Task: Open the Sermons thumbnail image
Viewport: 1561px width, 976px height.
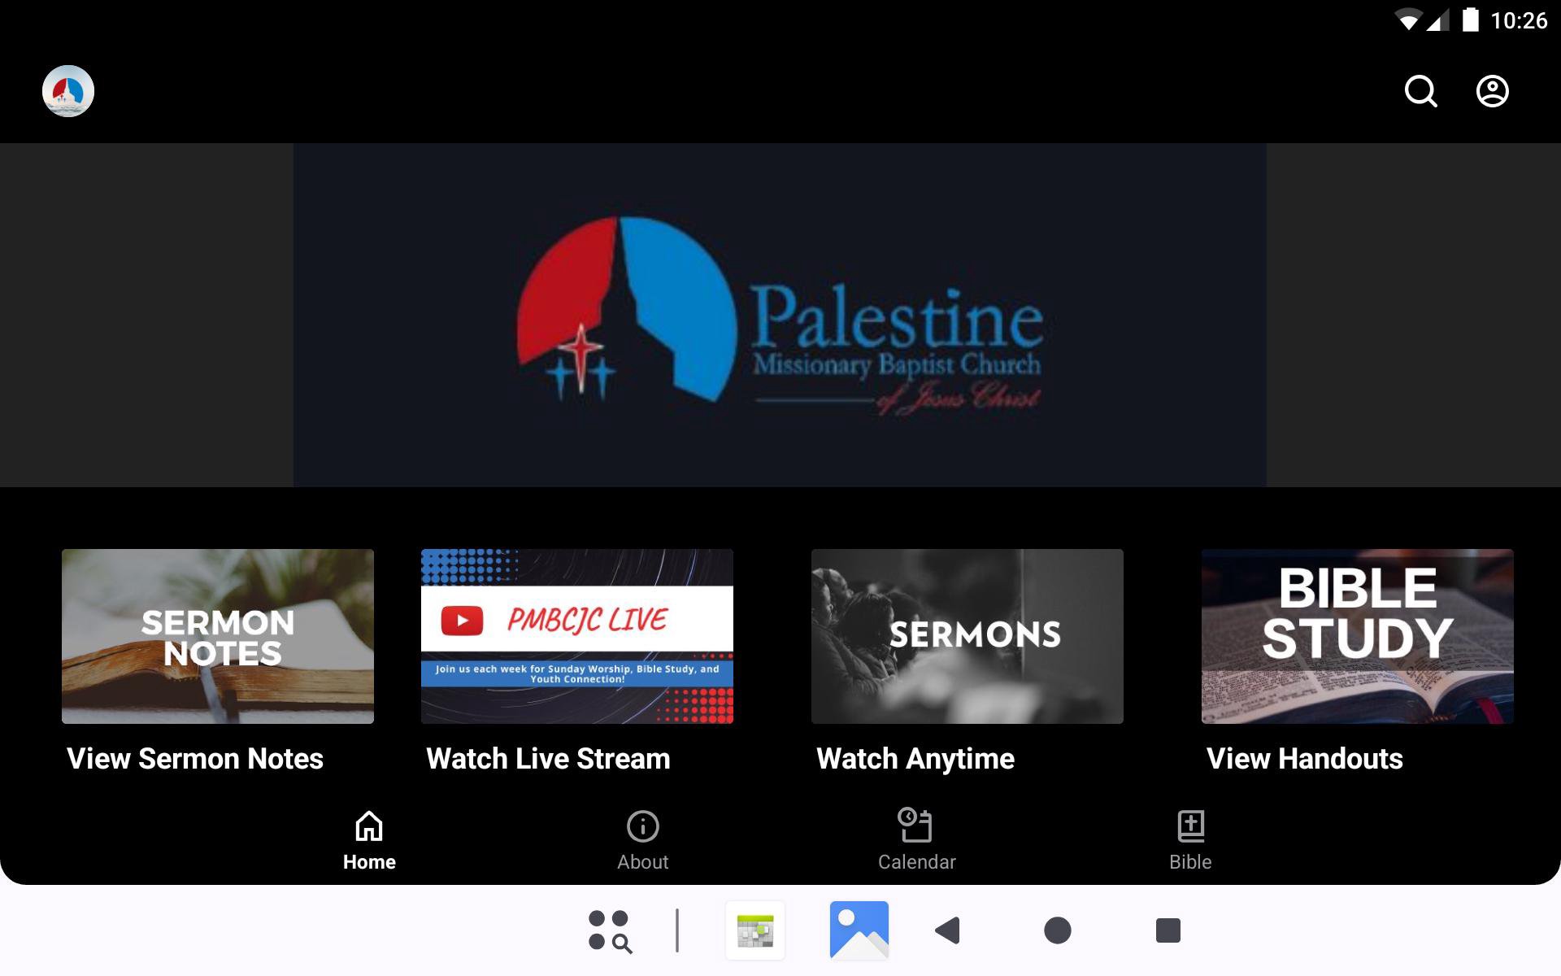Action: tap(967, 636)
